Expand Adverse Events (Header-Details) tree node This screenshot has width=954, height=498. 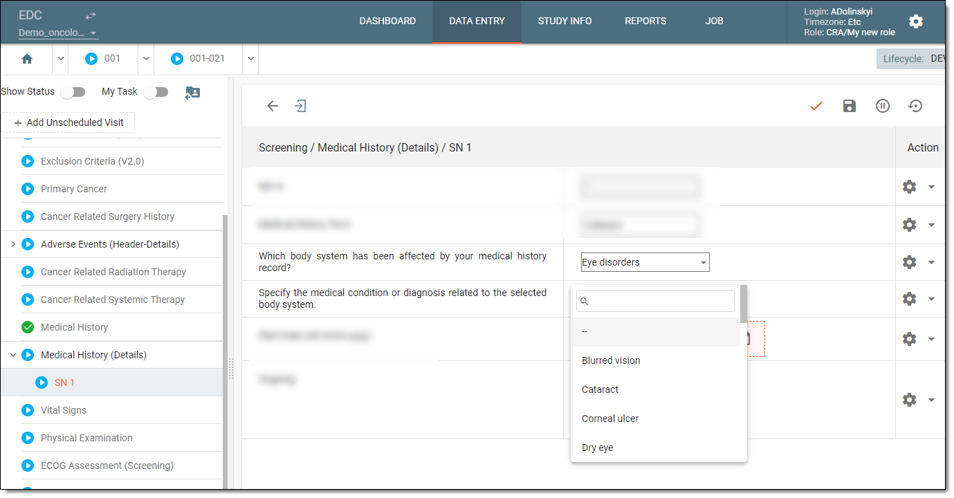pos(13,244)
